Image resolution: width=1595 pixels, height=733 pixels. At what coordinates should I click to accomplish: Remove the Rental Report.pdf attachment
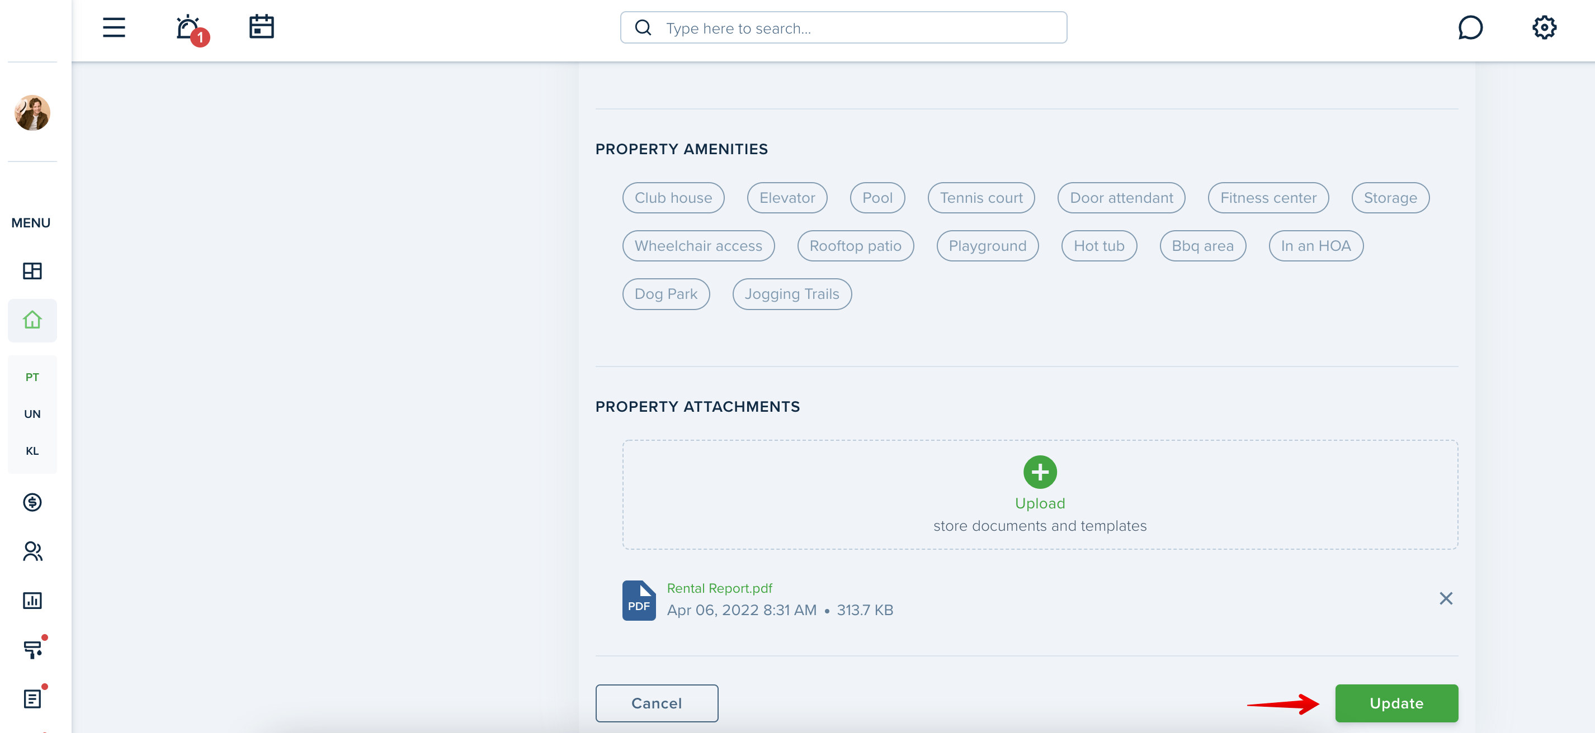pos(1446,598)
